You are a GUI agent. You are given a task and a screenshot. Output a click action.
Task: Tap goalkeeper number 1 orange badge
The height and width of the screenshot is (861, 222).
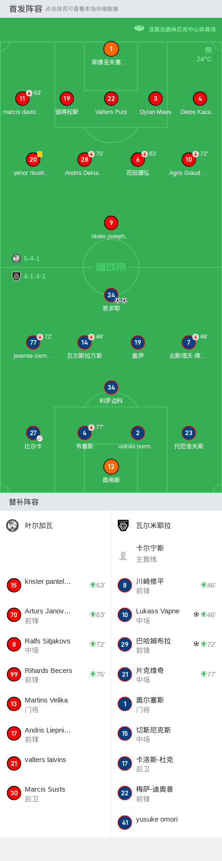111,49
